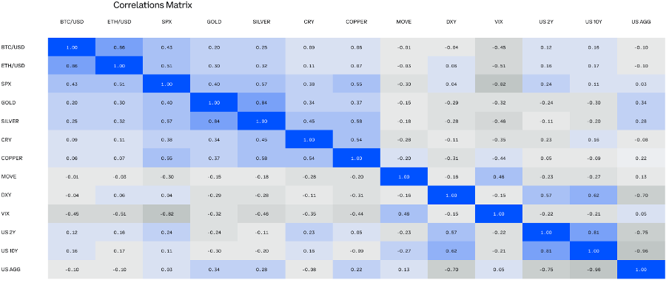
Task: Click US 10Y row, US AGG cell -0.96
Action: pyautogui.click(x=640, y=251)
